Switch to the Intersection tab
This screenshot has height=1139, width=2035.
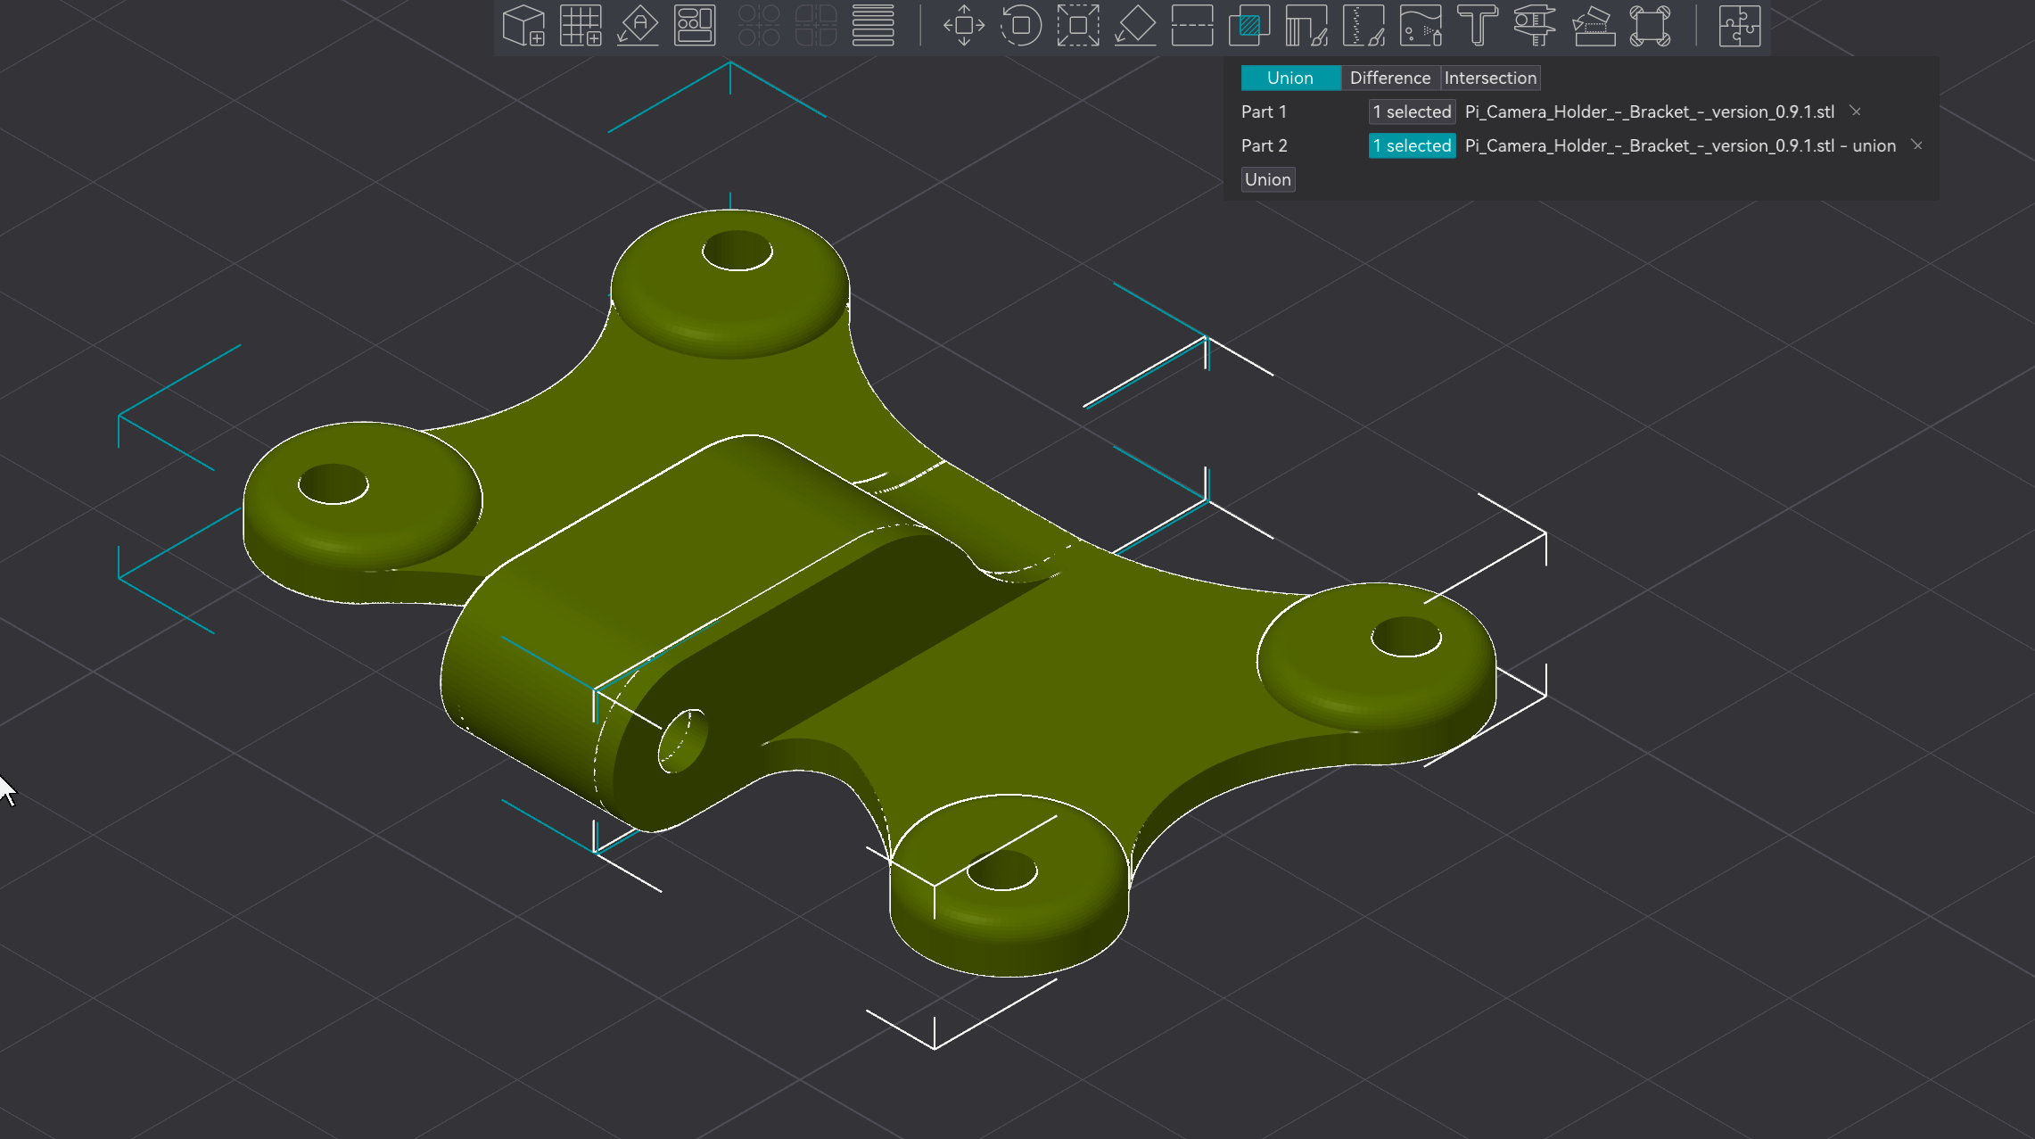tap(1490, 78)
